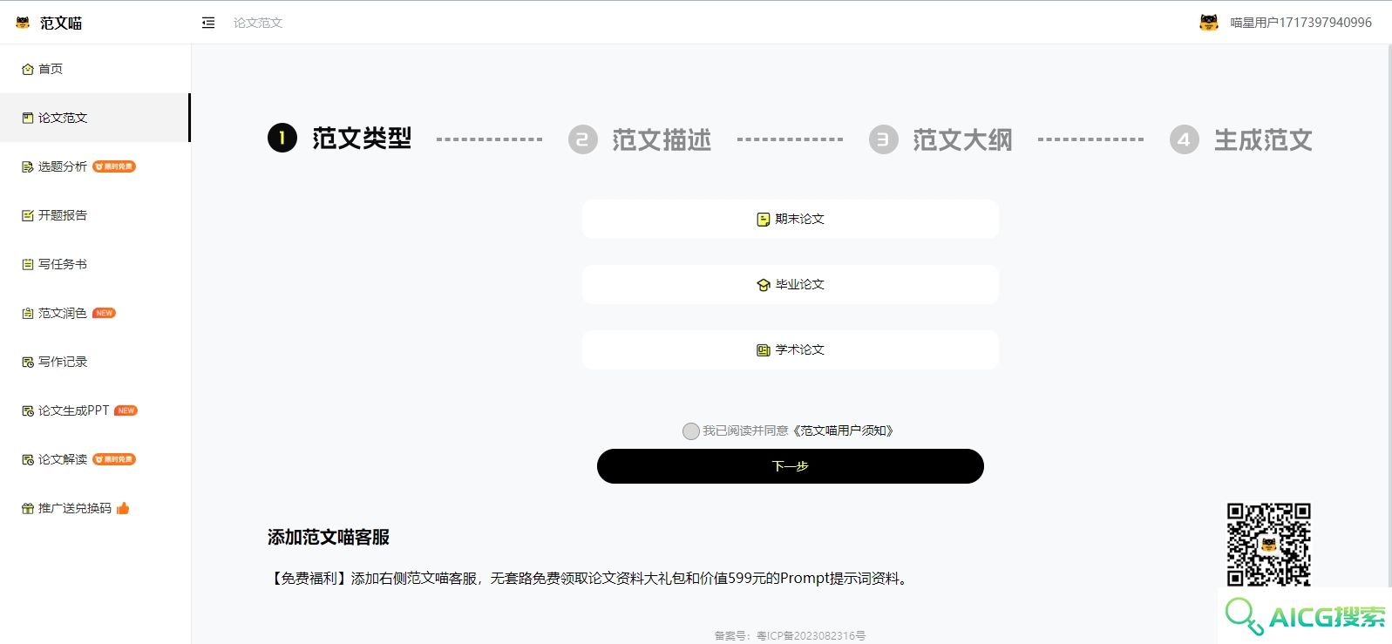
Task: Click the 毕业论文 graduation cap icon
Action: pos(764,285)
